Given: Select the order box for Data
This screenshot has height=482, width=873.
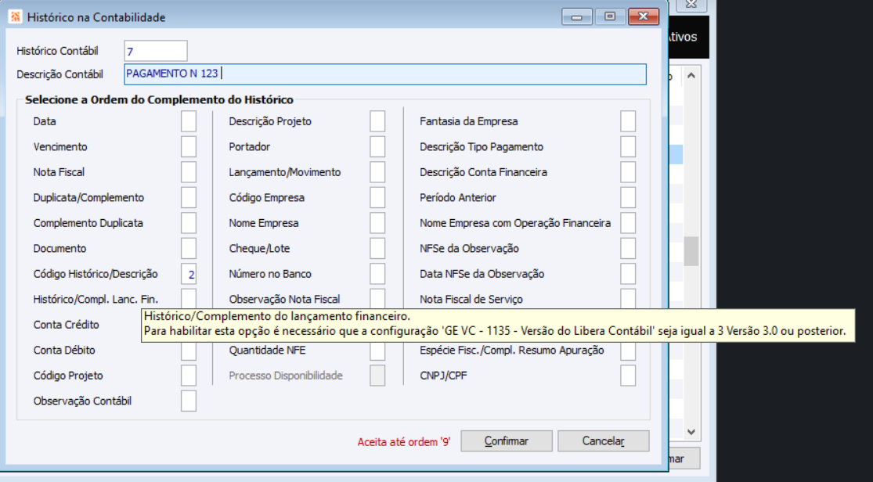Looking at the screenshot, I should pos(188,121).
